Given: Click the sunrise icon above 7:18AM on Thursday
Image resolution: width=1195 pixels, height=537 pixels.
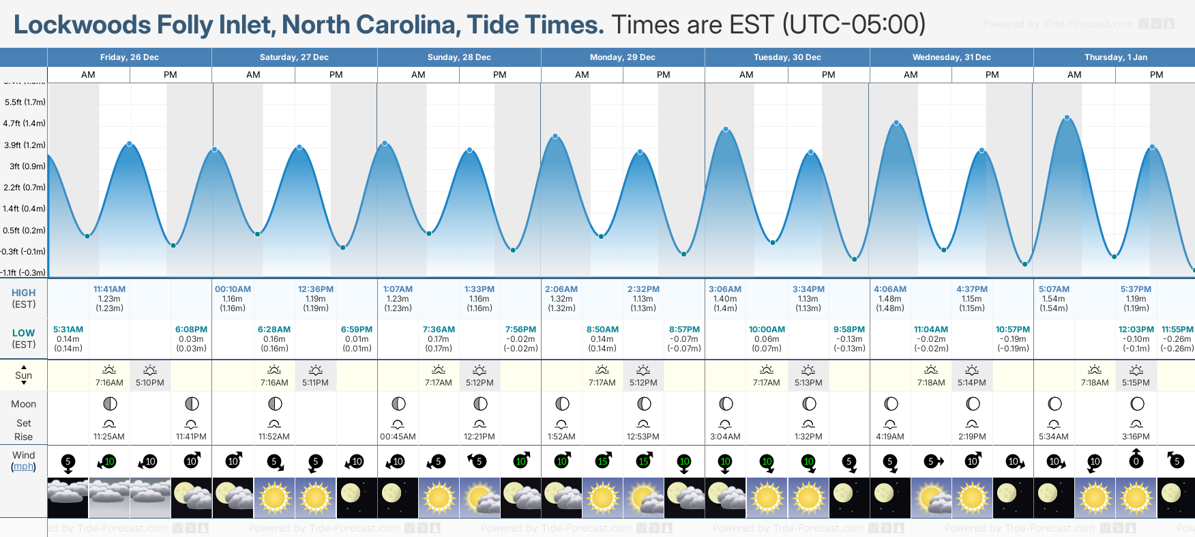Looking at the screenshot, I should tap(1095, 370).
